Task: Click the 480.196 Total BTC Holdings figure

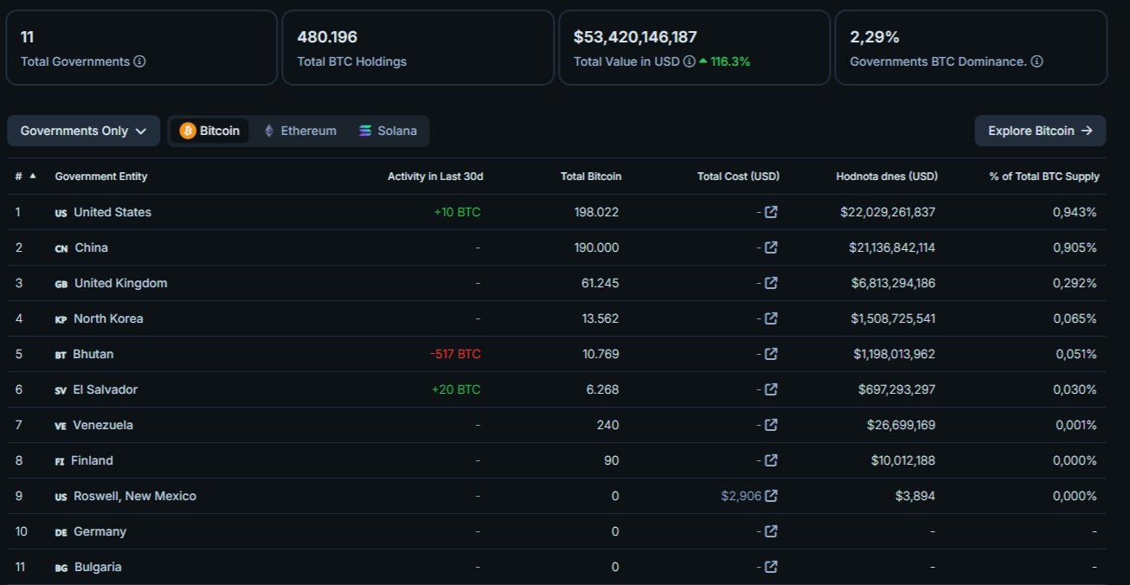Action: 327,37
